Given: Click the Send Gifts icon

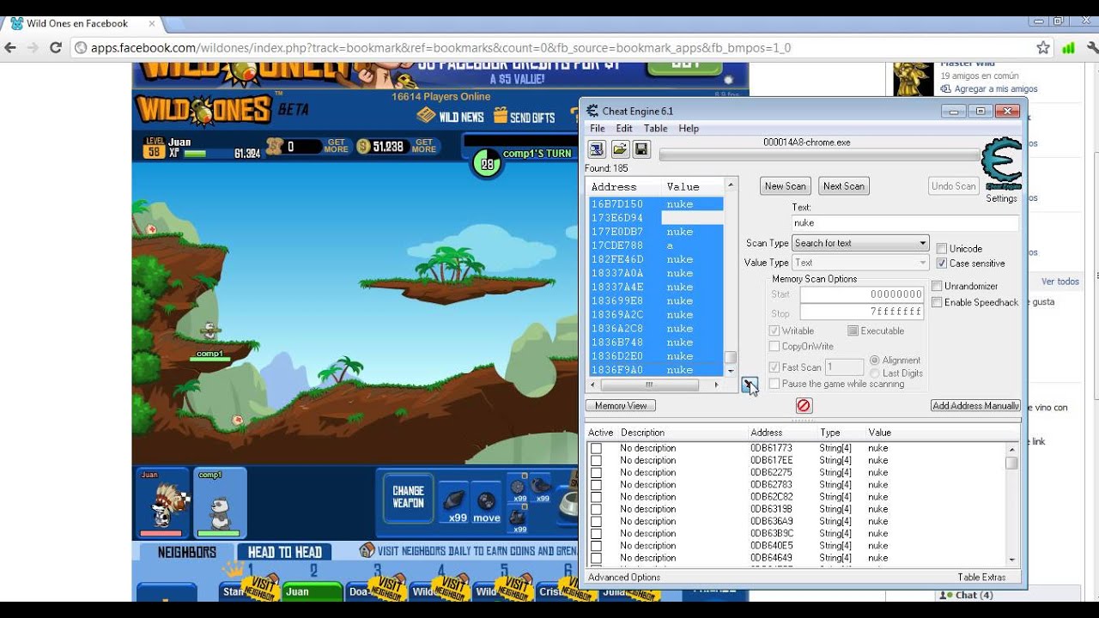Looking at the screenshot, I should [x=499, y=116].
